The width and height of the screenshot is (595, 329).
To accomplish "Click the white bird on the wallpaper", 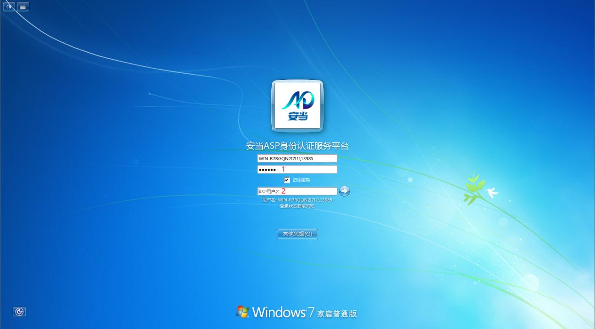I will [x=492, y=192].
